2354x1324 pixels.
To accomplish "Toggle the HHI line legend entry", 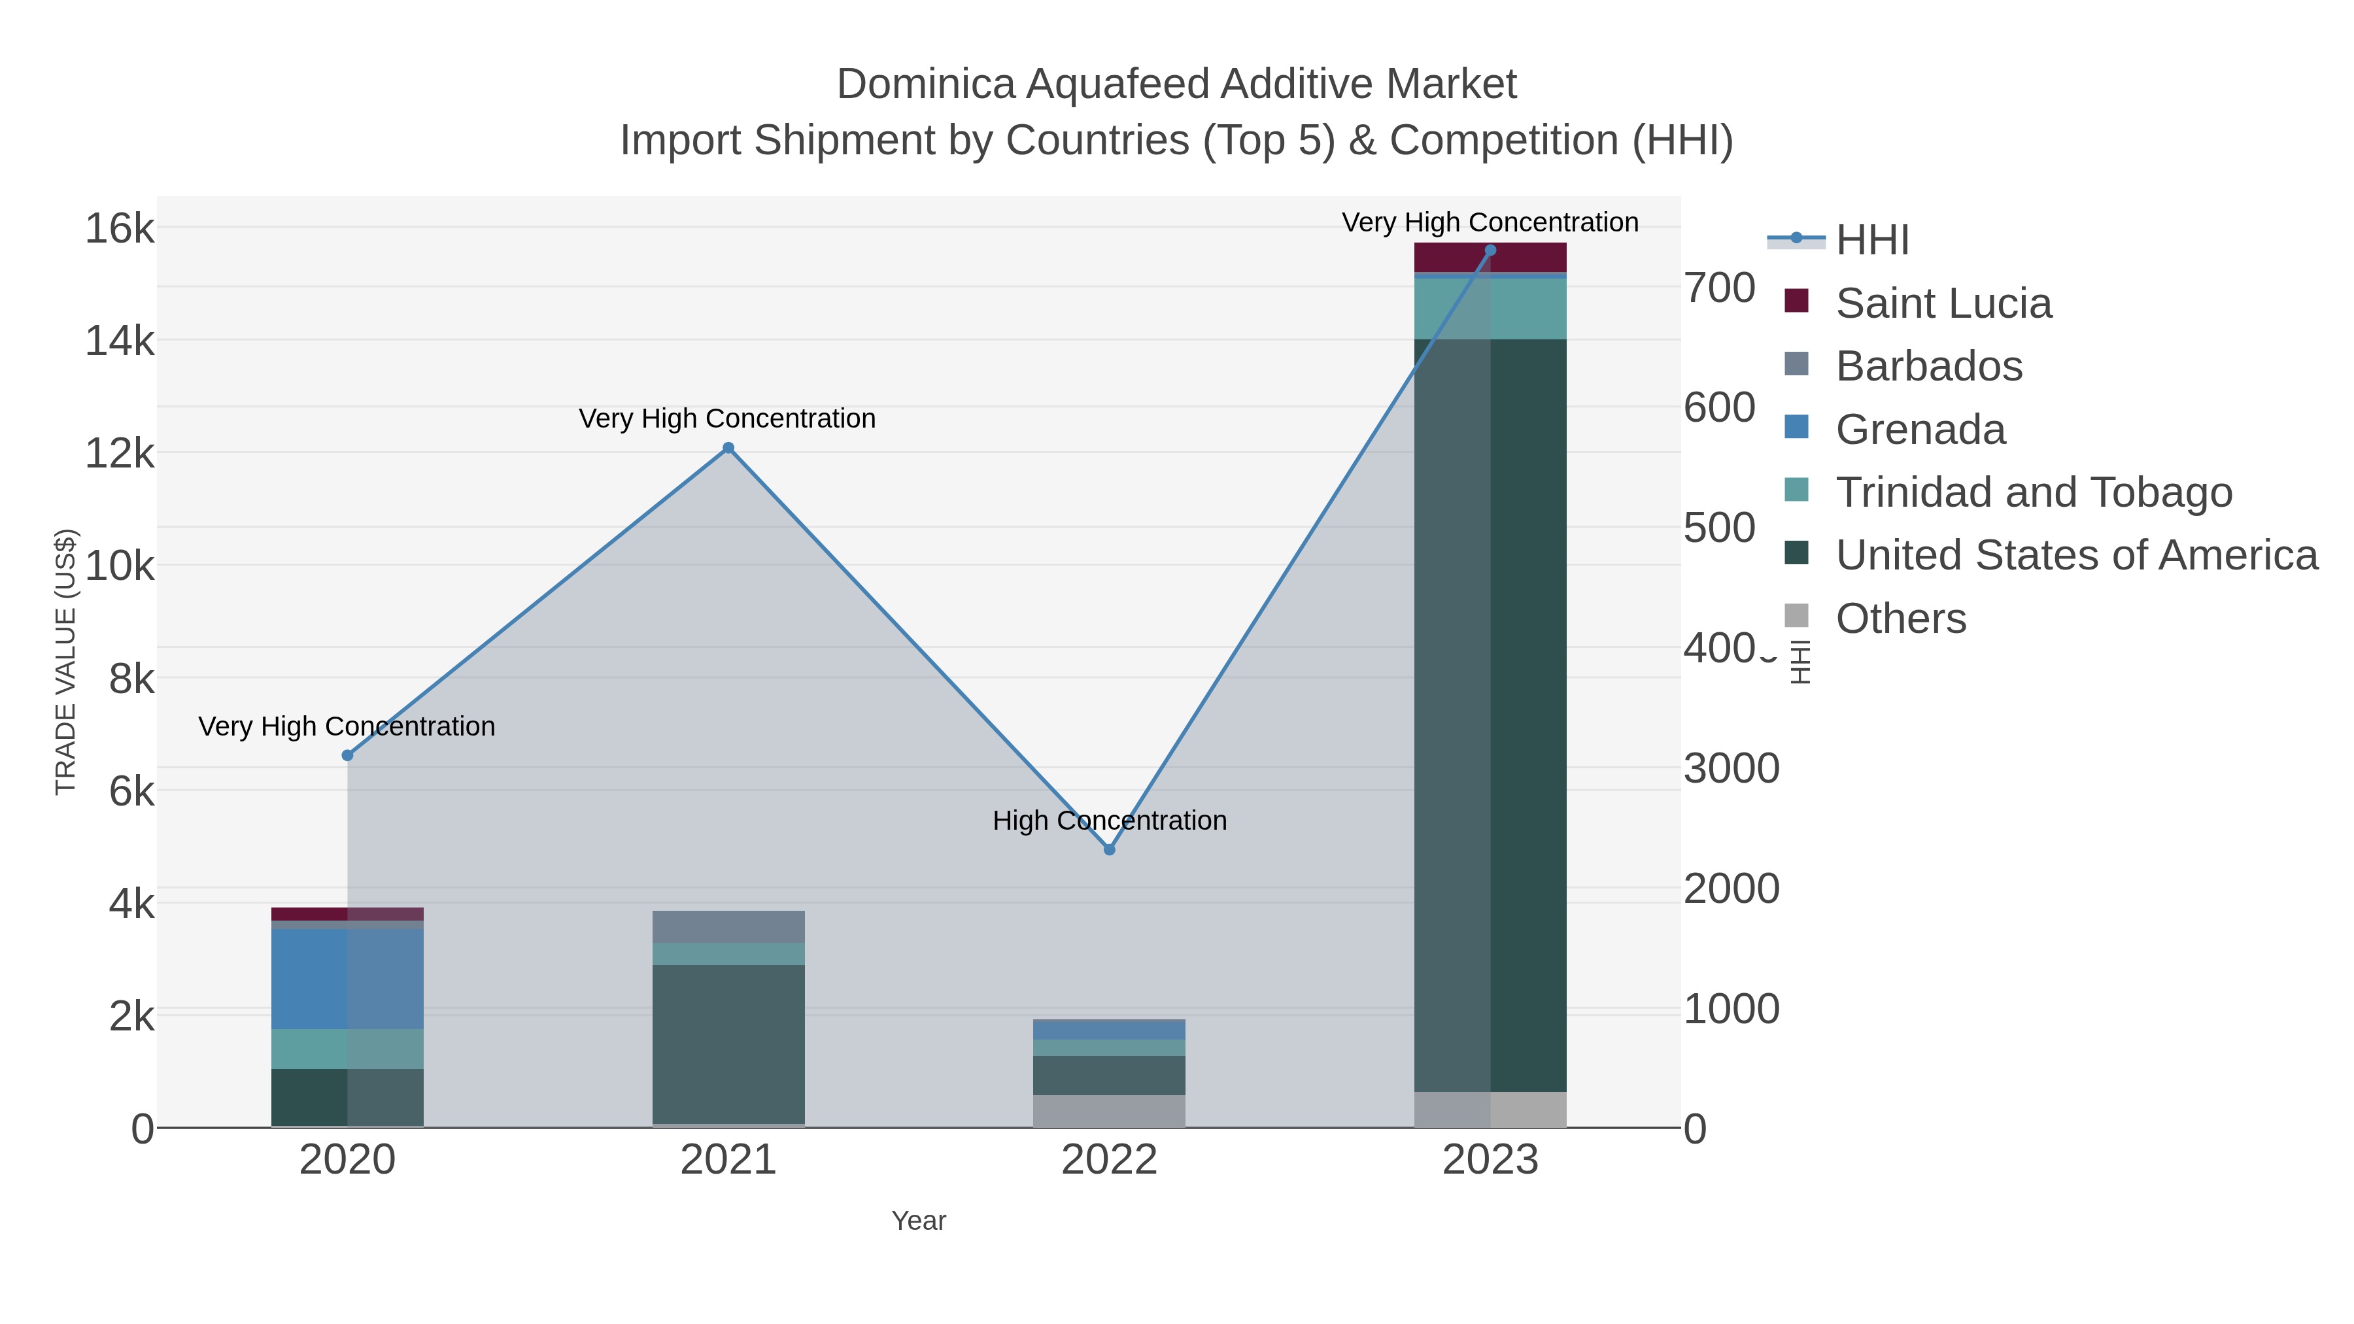I will [1839, 239].
